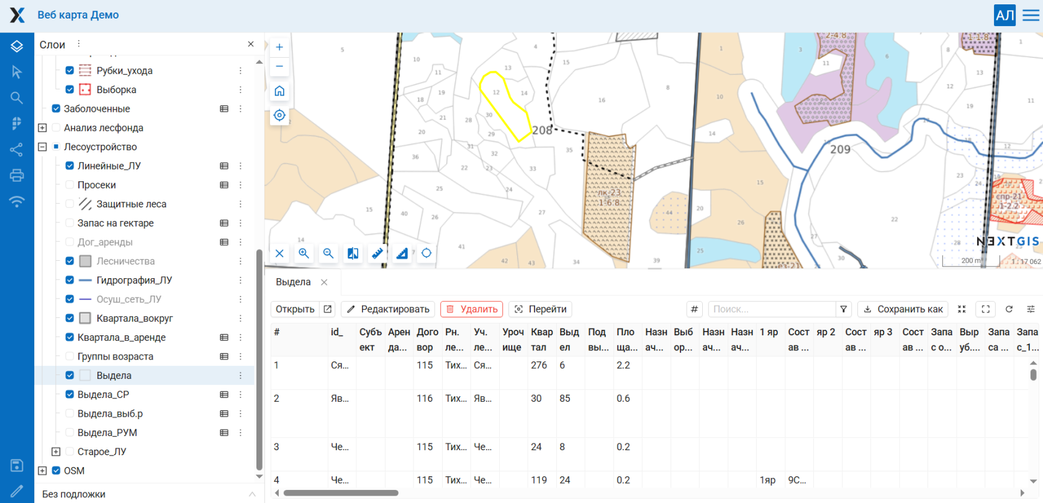Viewport: 1043px width, 503px height.
Task: Open the print map tool in sidebar
Action: click(x=17, y=175)
